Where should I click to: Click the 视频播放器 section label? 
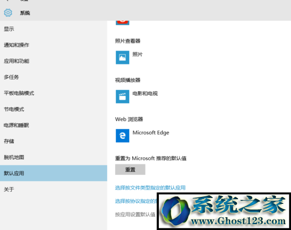127,80
